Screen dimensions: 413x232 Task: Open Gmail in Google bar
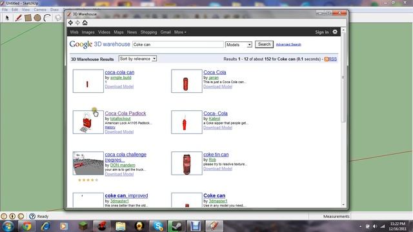coord(165,32)
